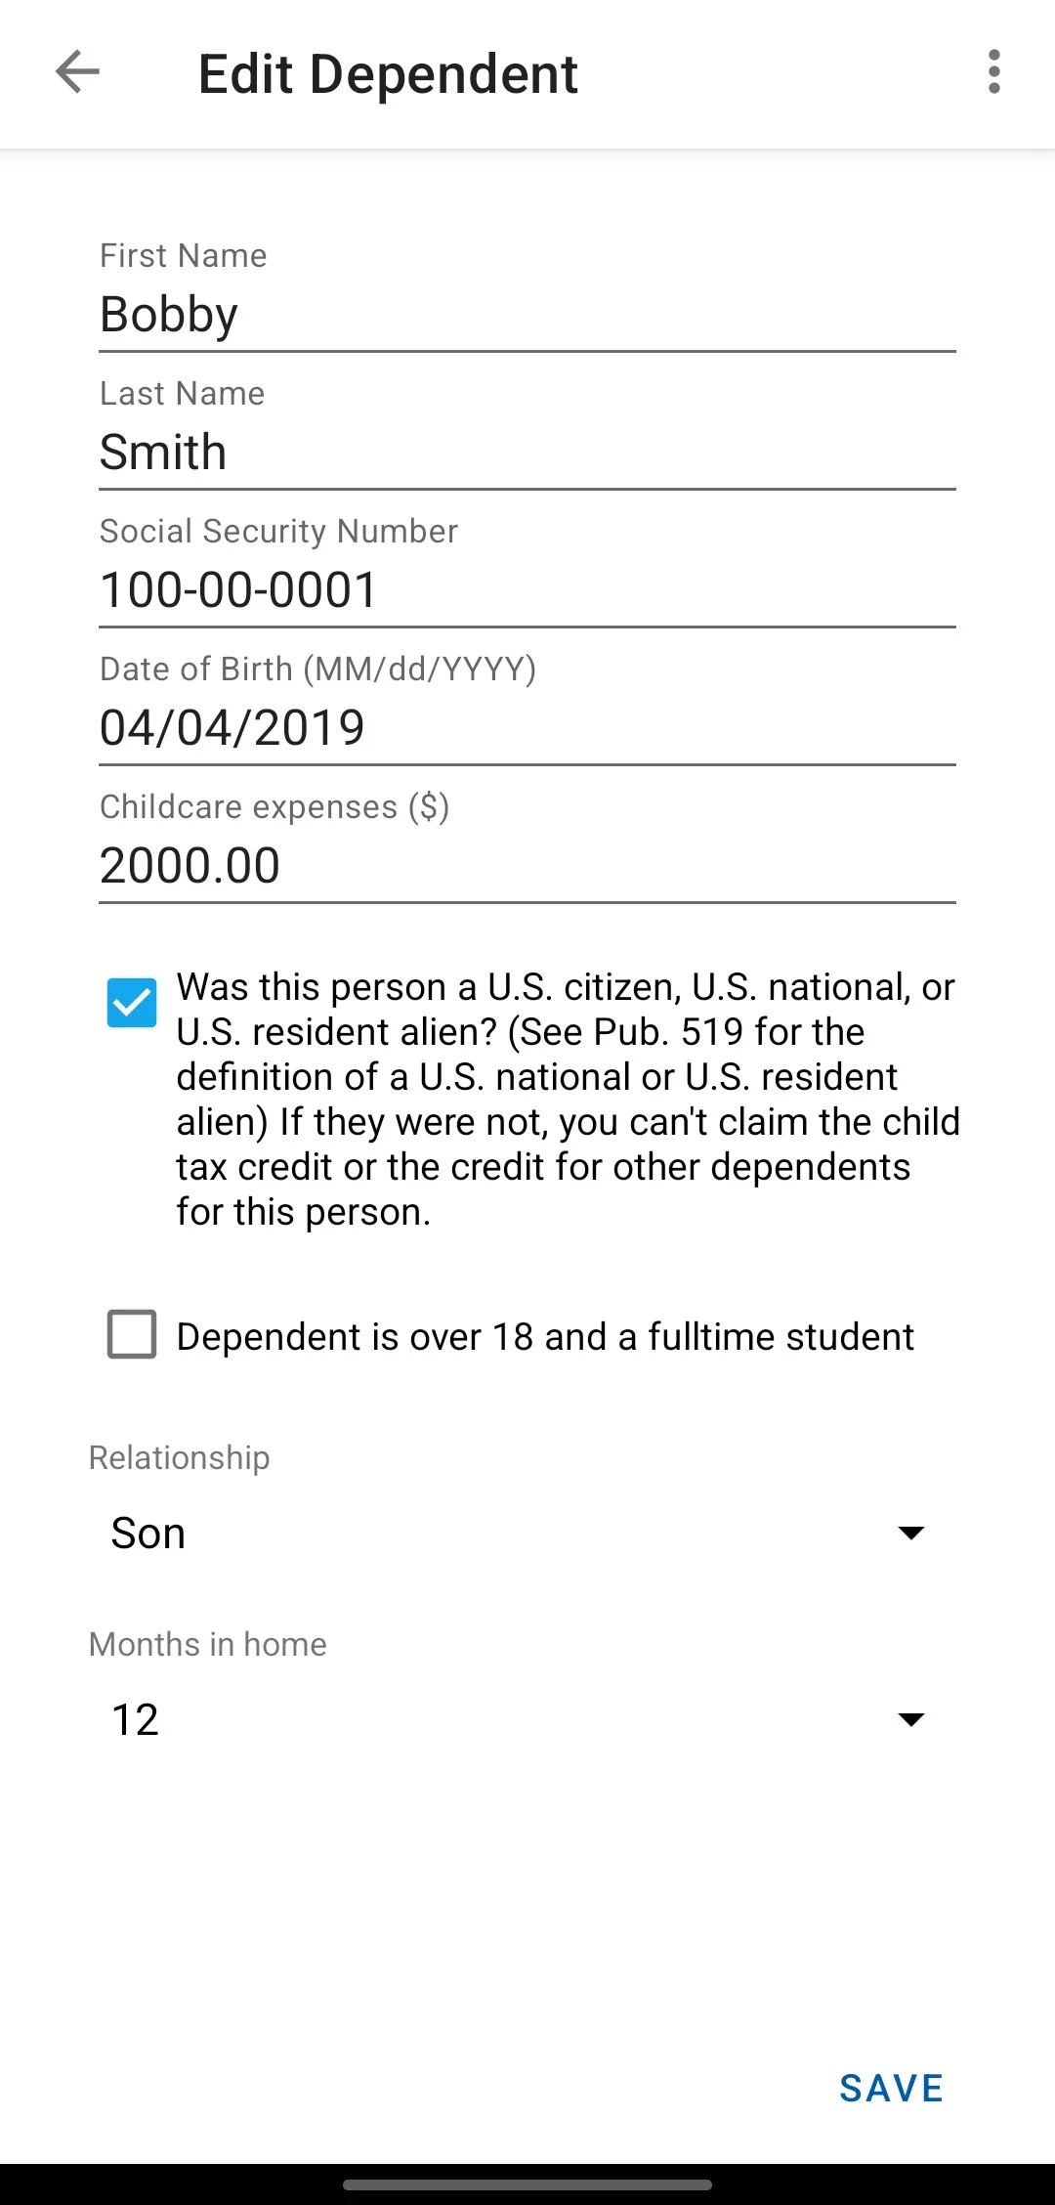1055x2205 pixels.
Task: Tap the Android home gesture bar
Action: (527, 2184)
